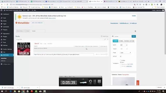The height and width of the screenshot is (93, 166).
Task: Open the Effect dropdown
Action: pyautogui.click(x=126, y=52)
